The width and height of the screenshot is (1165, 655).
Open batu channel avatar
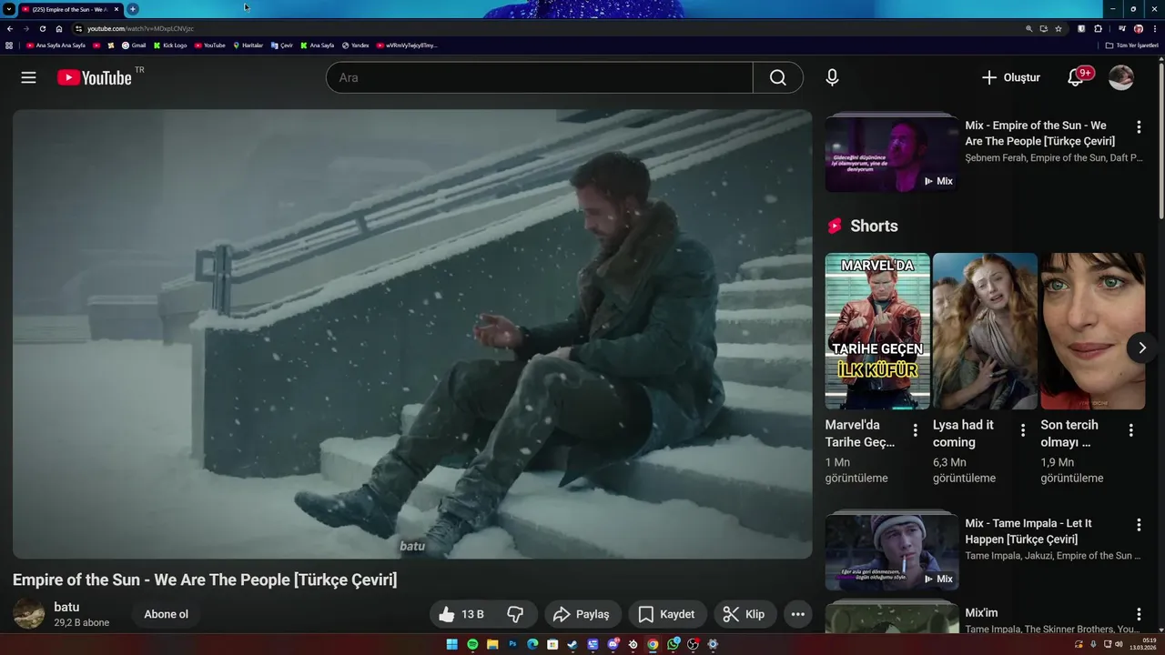29,613
